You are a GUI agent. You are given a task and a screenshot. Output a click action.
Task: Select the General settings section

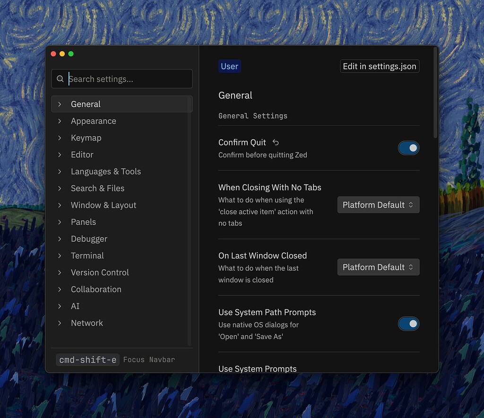(x=122, y=104)
